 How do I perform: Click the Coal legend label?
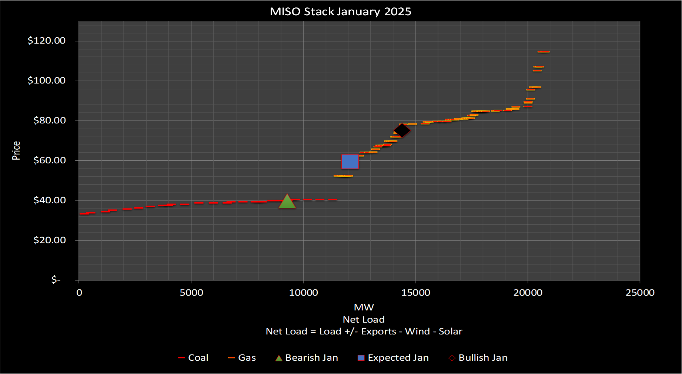[x=198, y=358]
